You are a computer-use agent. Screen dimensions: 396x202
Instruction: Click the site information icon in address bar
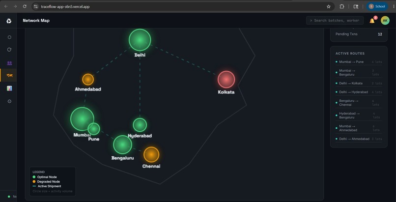pos(36,6)
